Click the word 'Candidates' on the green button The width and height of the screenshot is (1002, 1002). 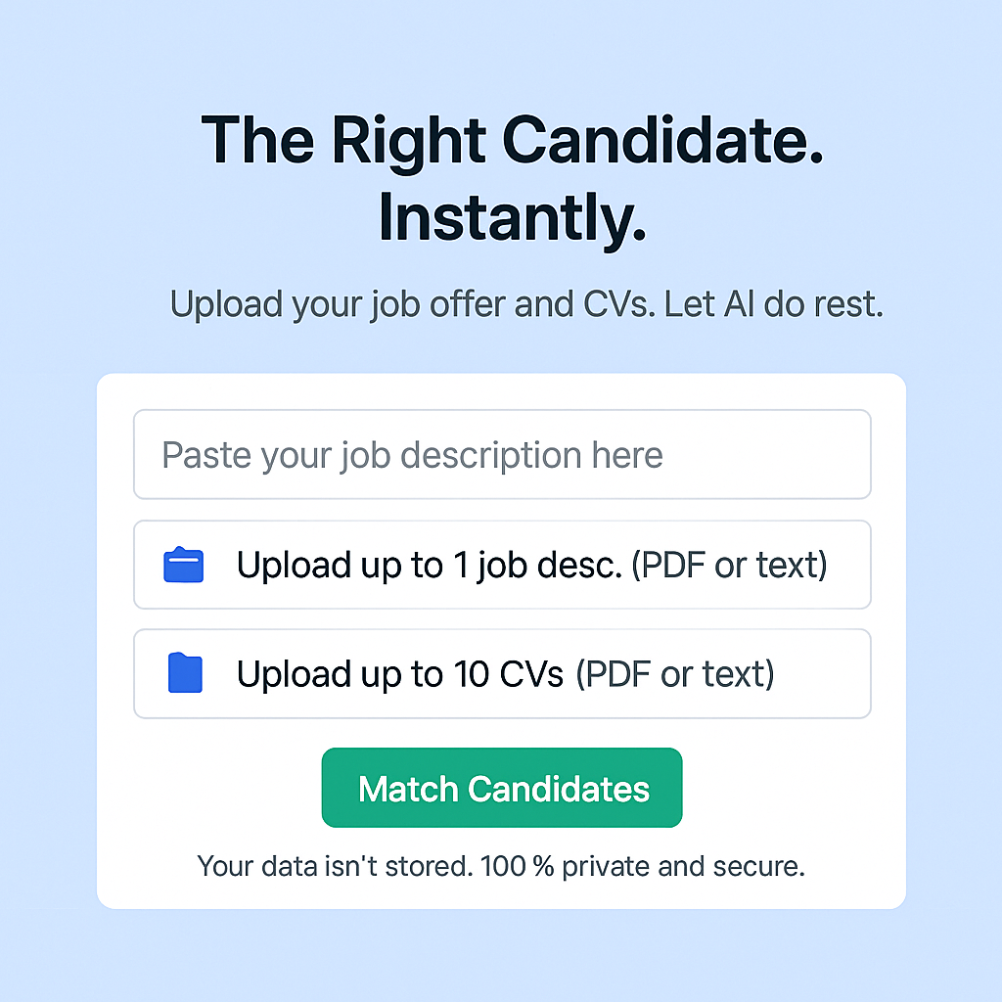[559, 790]
